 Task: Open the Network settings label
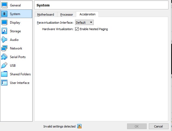pos(16,48)
